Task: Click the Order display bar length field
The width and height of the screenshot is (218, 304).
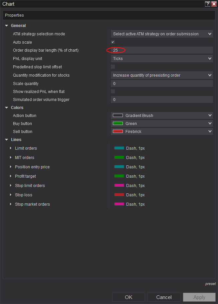Action: [x=162, y=50]
